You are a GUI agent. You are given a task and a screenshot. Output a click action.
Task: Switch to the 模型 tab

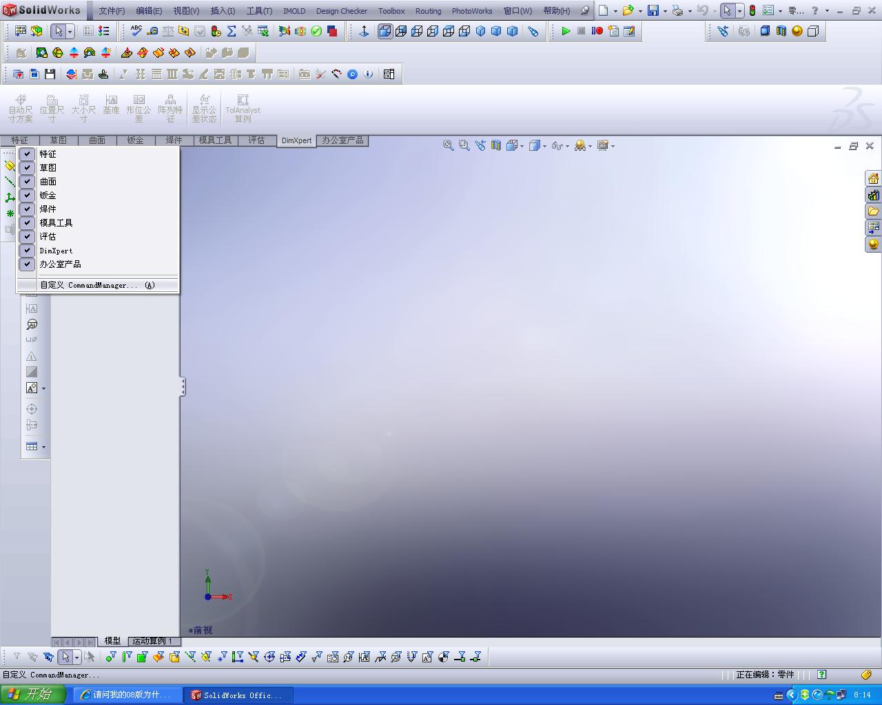pyautogui.click(x=112, y=641)
